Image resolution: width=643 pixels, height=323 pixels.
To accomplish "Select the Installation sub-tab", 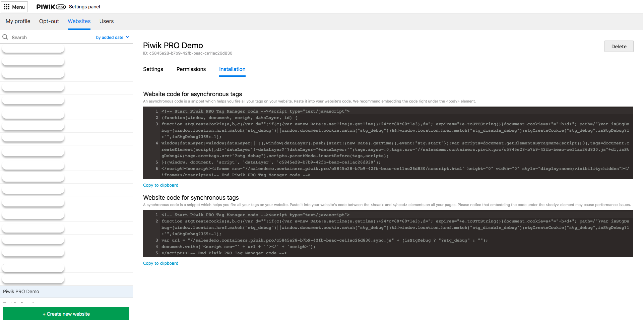I will [x=232, y=69].
